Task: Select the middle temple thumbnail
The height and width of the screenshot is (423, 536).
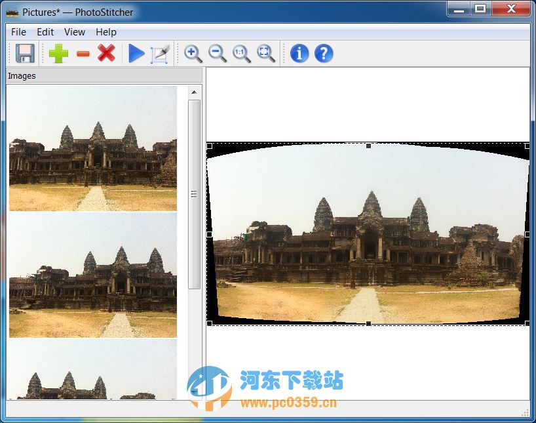Action: point(93,275)
